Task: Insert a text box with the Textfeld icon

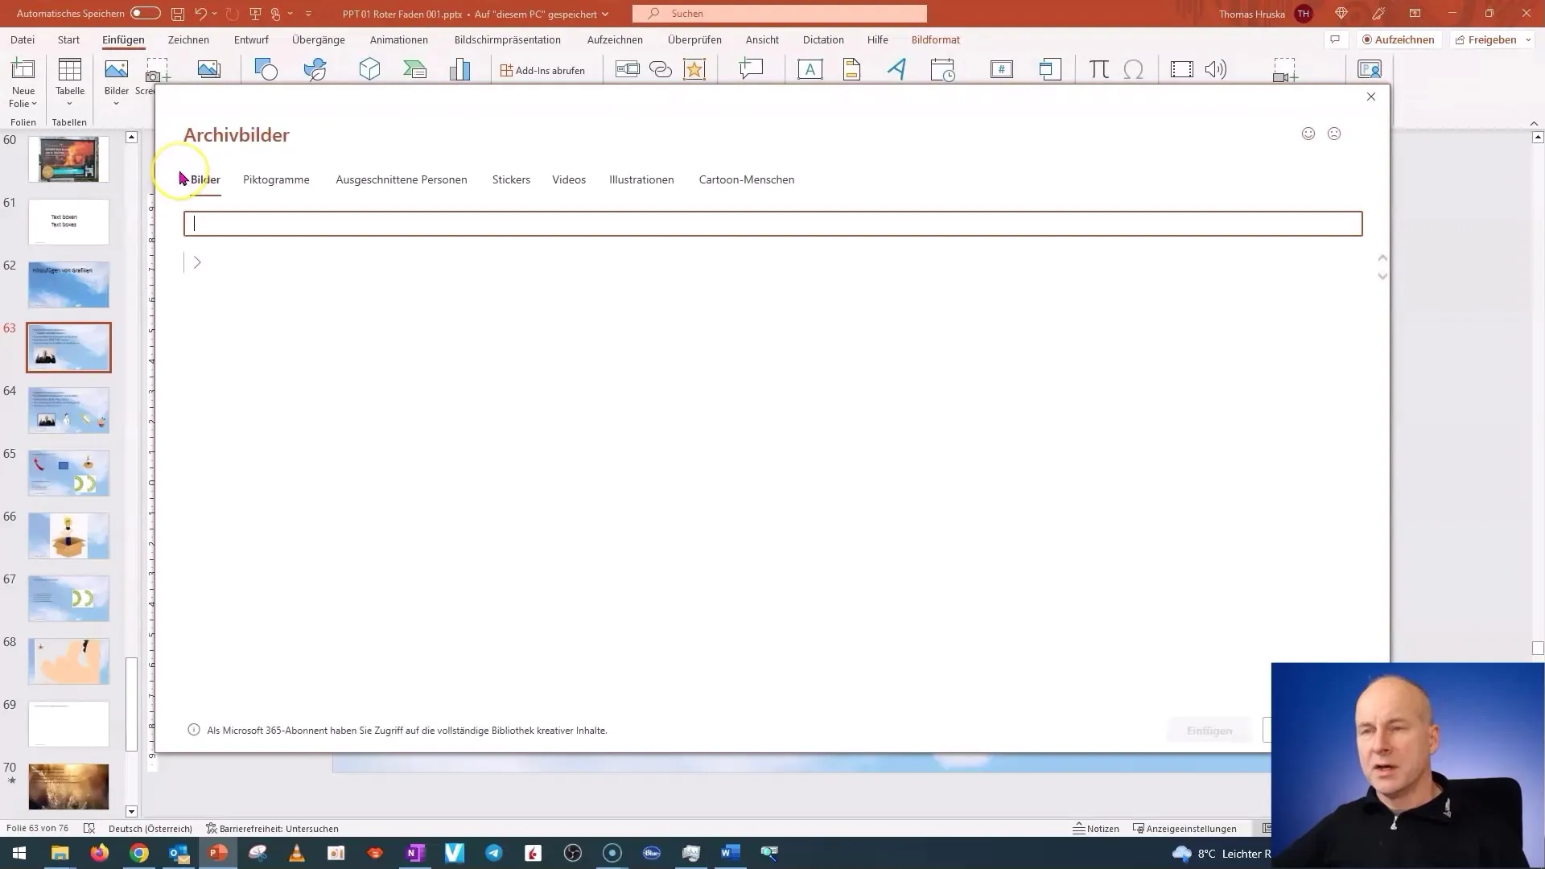Action: click(810, 70)
